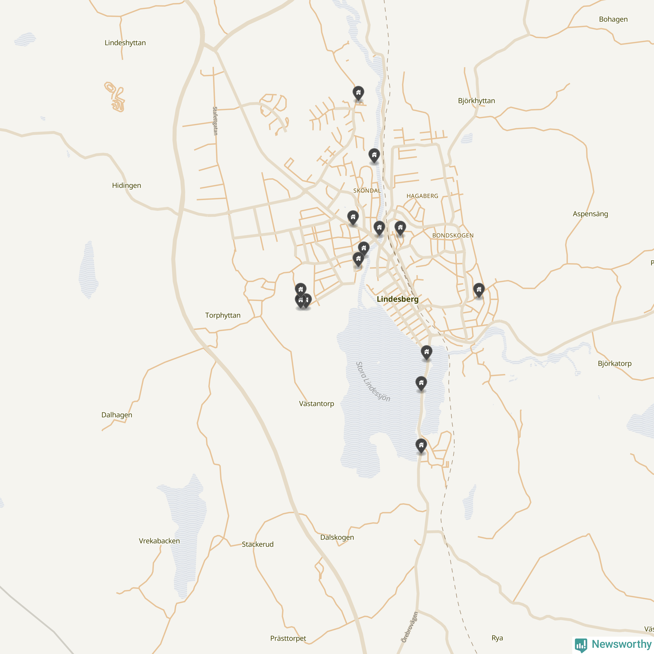Viewport: 654px width, 654px height.
Task: Select the house marker north of Sköndal
Action: click(x=374, y=155)
